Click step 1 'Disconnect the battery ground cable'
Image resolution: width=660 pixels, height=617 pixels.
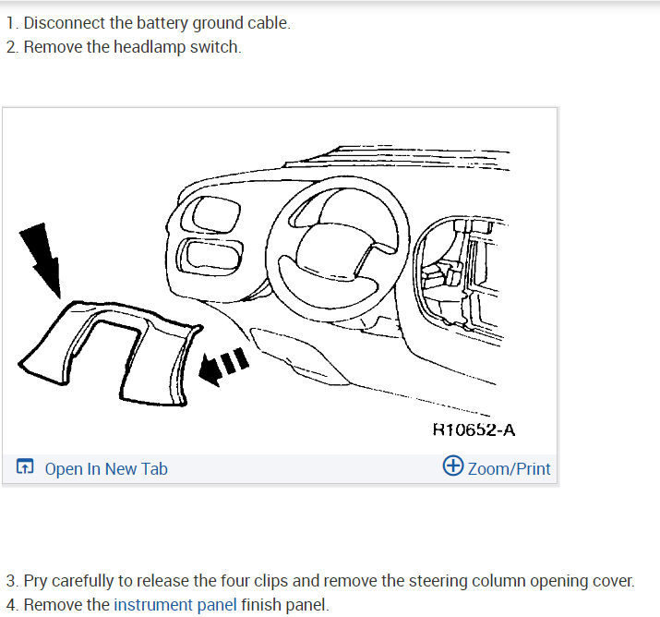149,23
